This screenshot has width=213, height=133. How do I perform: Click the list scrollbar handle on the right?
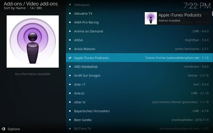[x=212, y=14]
